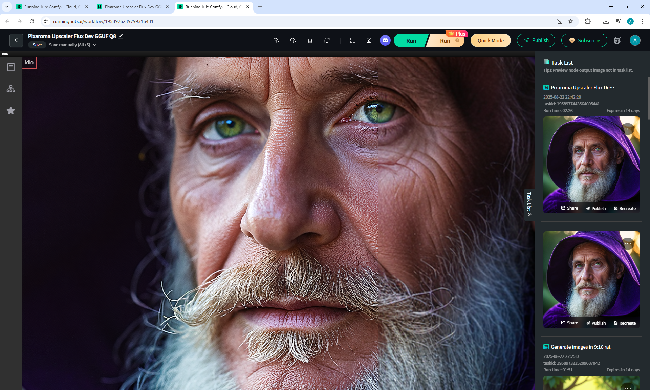Click the cloud upload icon in toolbar

(276, 40)
